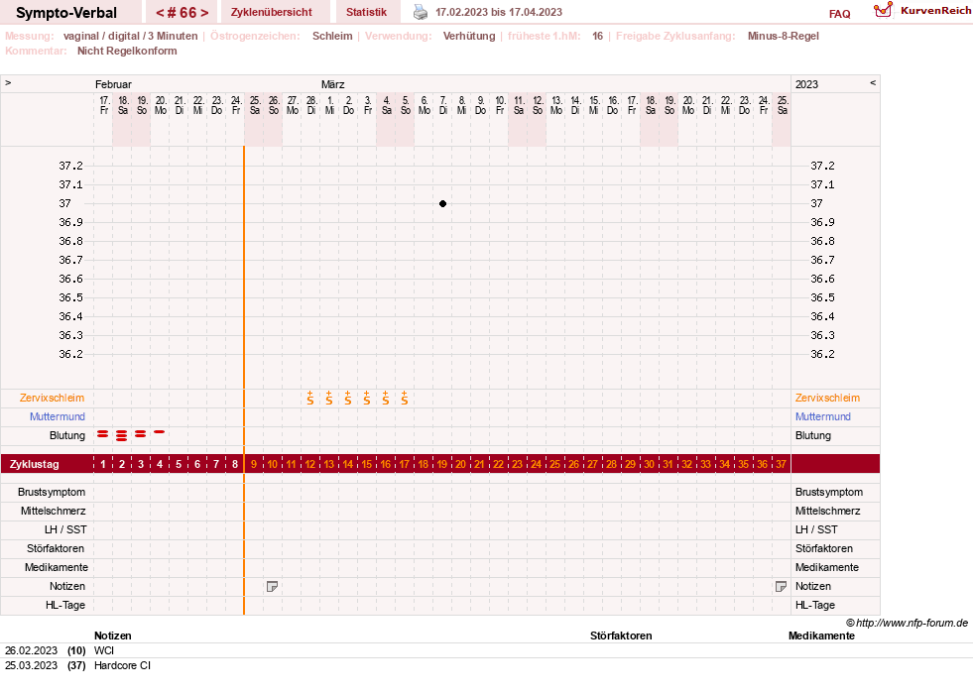Image resolution: width=973 pixels, height=694 pixels.
Task: Open the Statistik tab
Action: [x=366, y=12]
